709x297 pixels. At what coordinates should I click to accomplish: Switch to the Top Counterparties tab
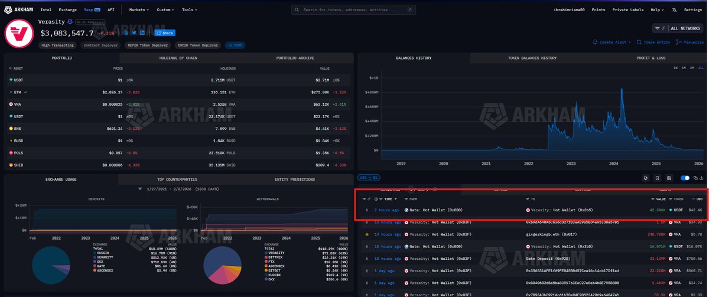pyautogui.click(x=177, y=179)
